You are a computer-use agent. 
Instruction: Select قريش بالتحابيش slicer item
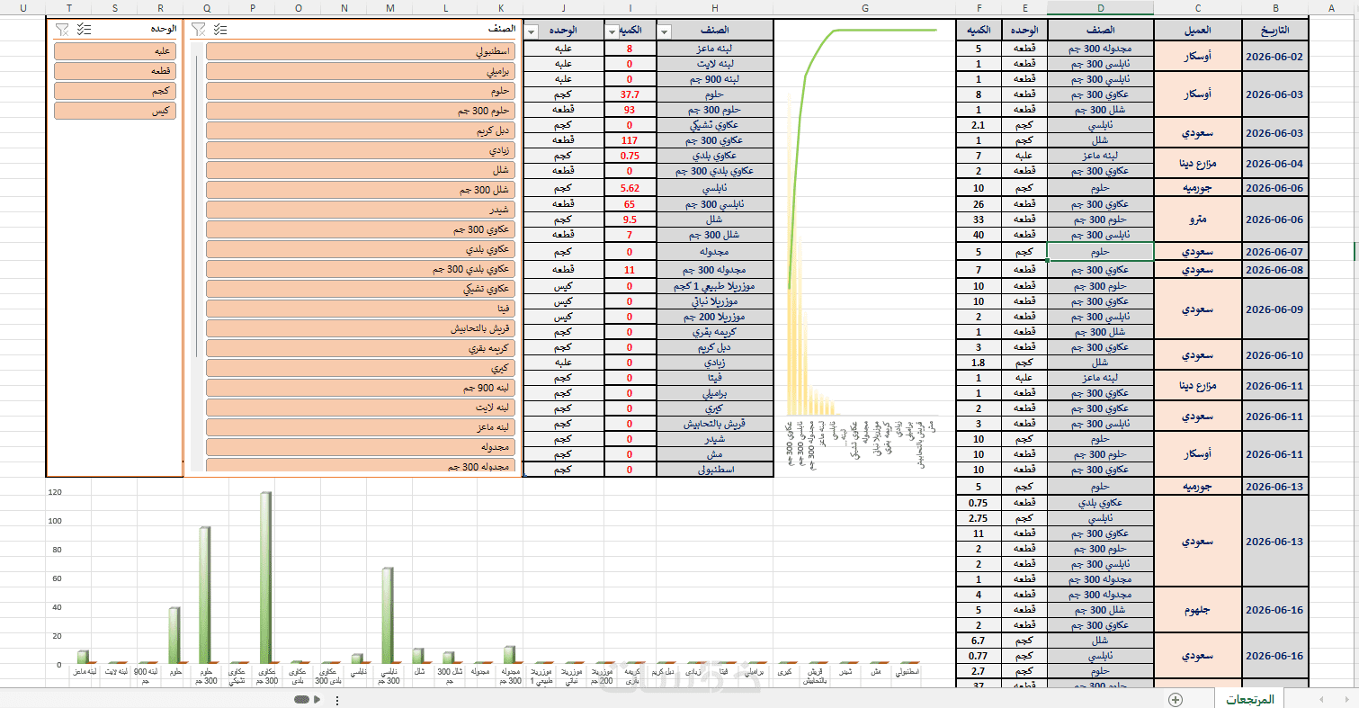(360, 328)
